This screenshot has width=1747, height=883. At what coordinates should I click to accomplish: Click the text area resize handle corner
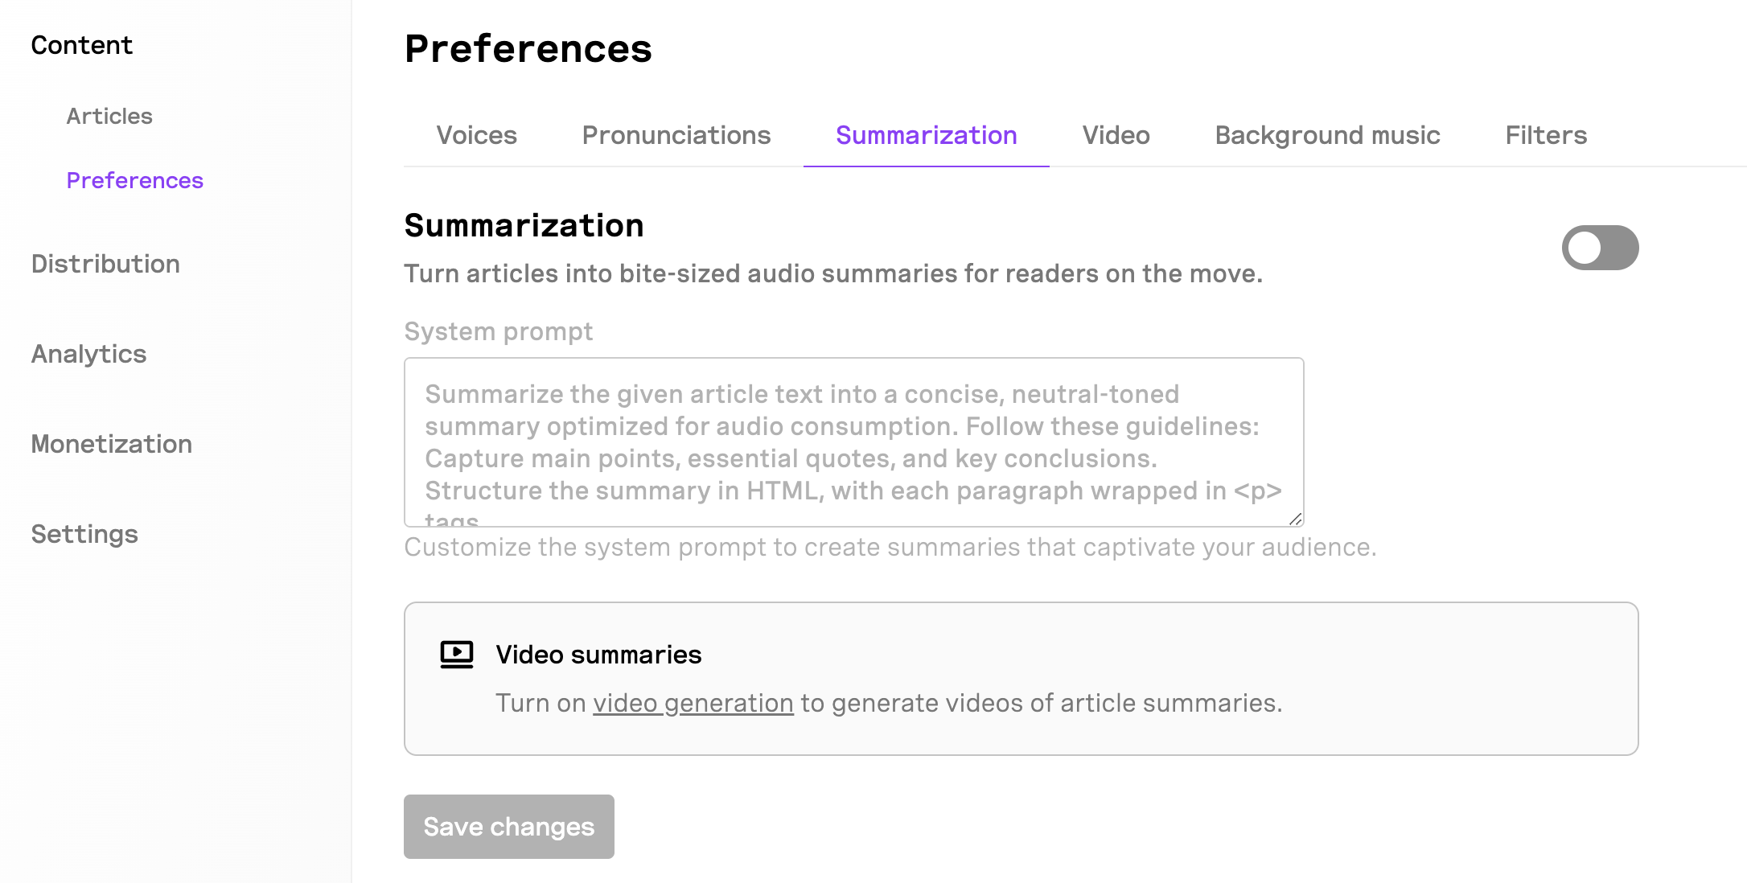1295,519
